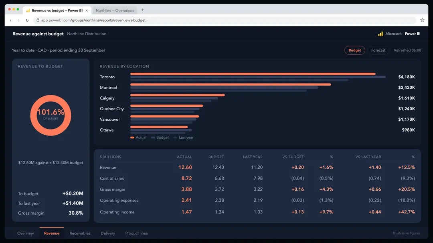
Task: Click the Gross margin row label in table
Action: point(112,189)
